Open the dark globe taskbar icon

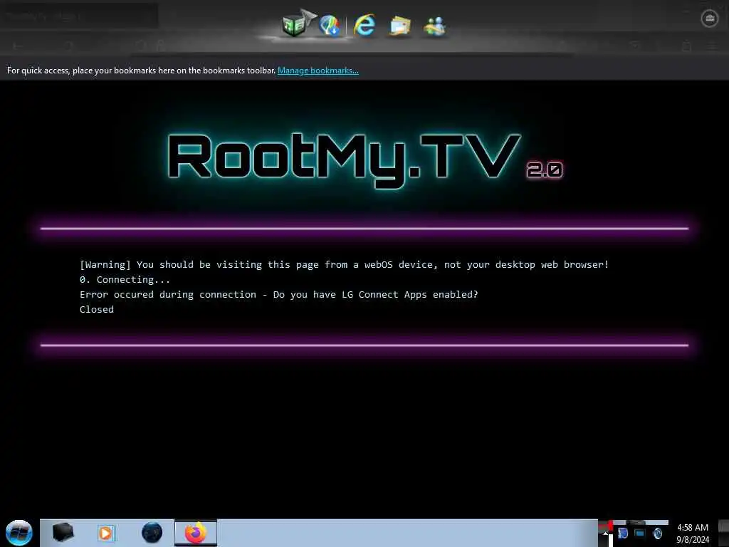coord(152,533)
